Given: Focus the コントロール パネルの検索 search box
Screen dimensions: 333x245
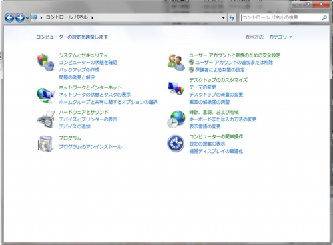Looking at the screenshot, I should [x=281, y=17].
